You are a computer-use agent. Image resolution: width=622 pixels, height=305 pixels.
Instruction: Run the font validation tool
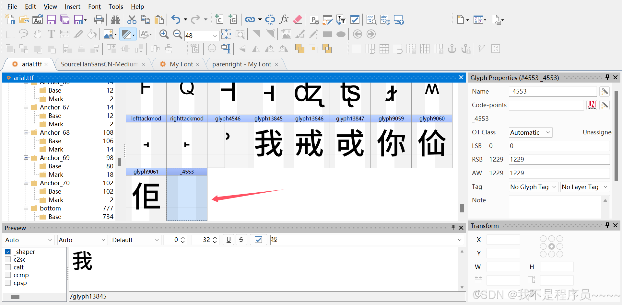coord(355,19)
